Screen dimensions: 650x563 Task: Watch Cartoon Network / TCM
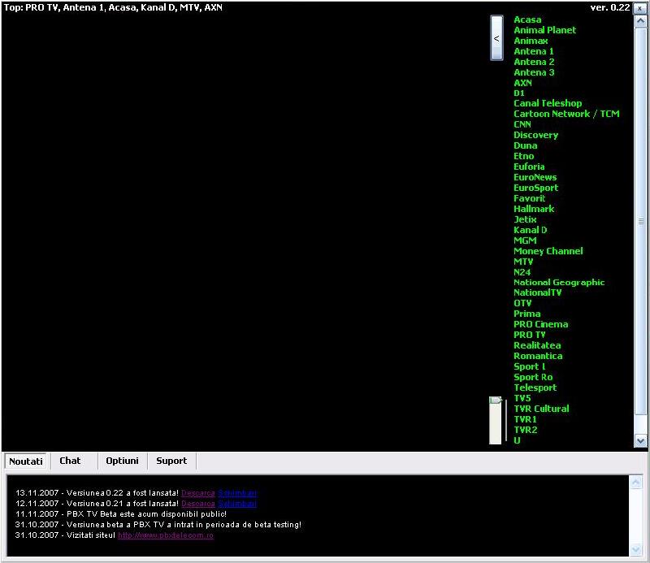click(x=566, y=114)
